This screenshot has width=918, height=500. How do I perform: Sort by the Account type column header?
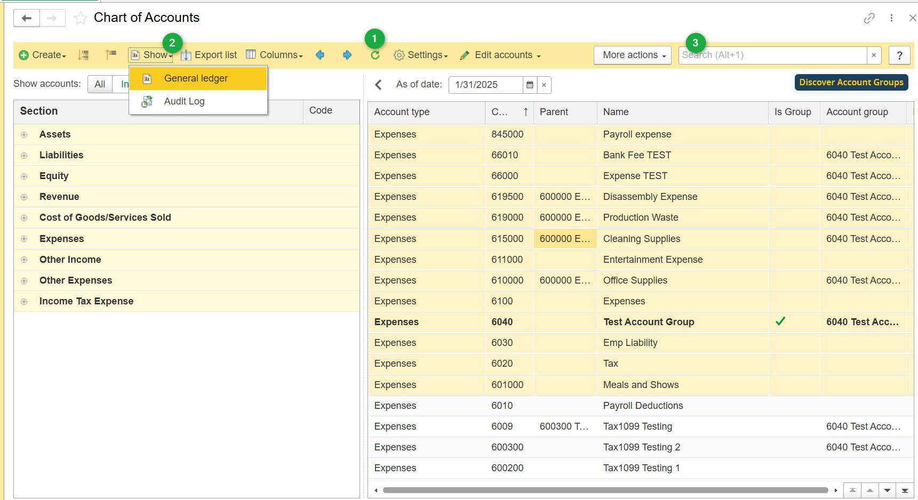[x=427, y=112]
